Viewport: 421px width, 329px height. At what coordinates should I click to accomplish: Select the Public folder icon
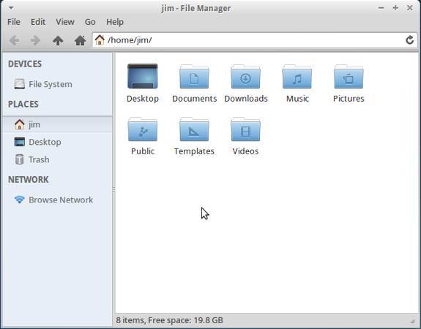click(143, 129)
